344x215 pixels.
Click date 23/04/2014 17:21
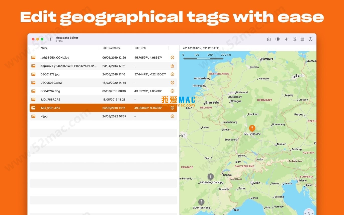[x=114, y=66]
